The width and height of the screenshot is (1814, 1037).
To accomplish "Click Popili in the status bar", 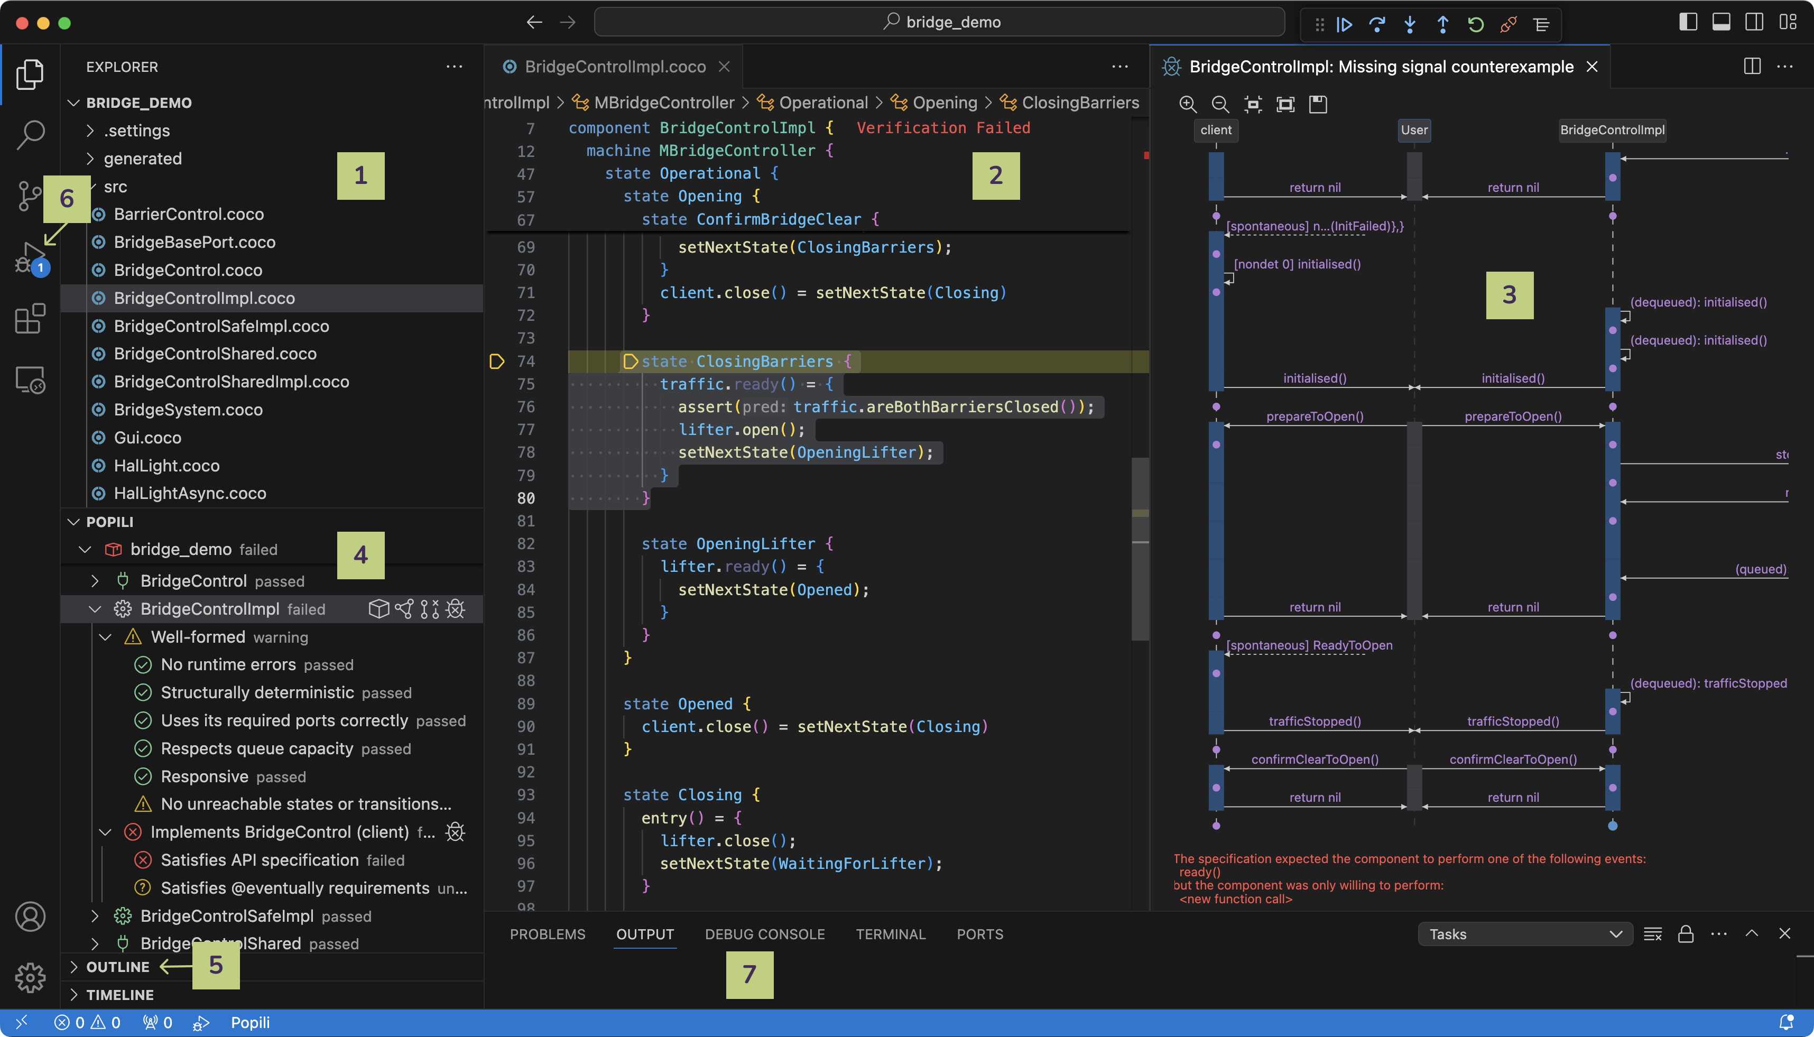I will (250, 1022).
